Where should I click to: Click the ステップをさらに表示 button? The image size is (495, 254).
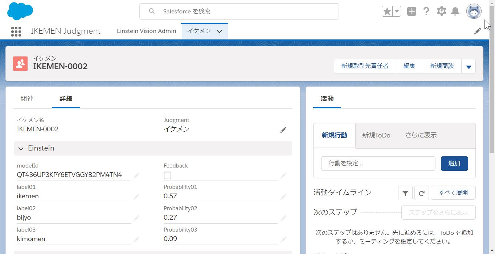(438, 212)
